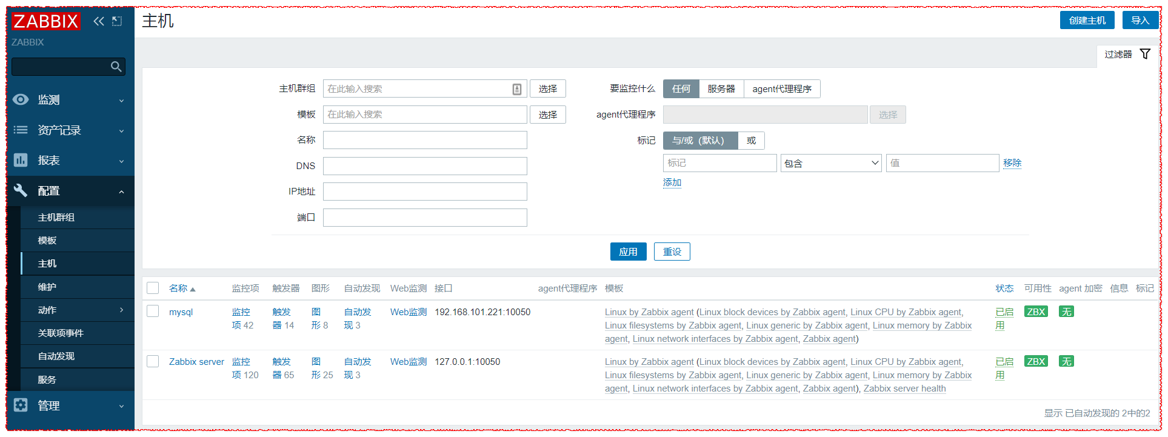Screen dimensions: 1168x437
Task: Click the sidebar search magnifier icon
Action: click(116, 67)
